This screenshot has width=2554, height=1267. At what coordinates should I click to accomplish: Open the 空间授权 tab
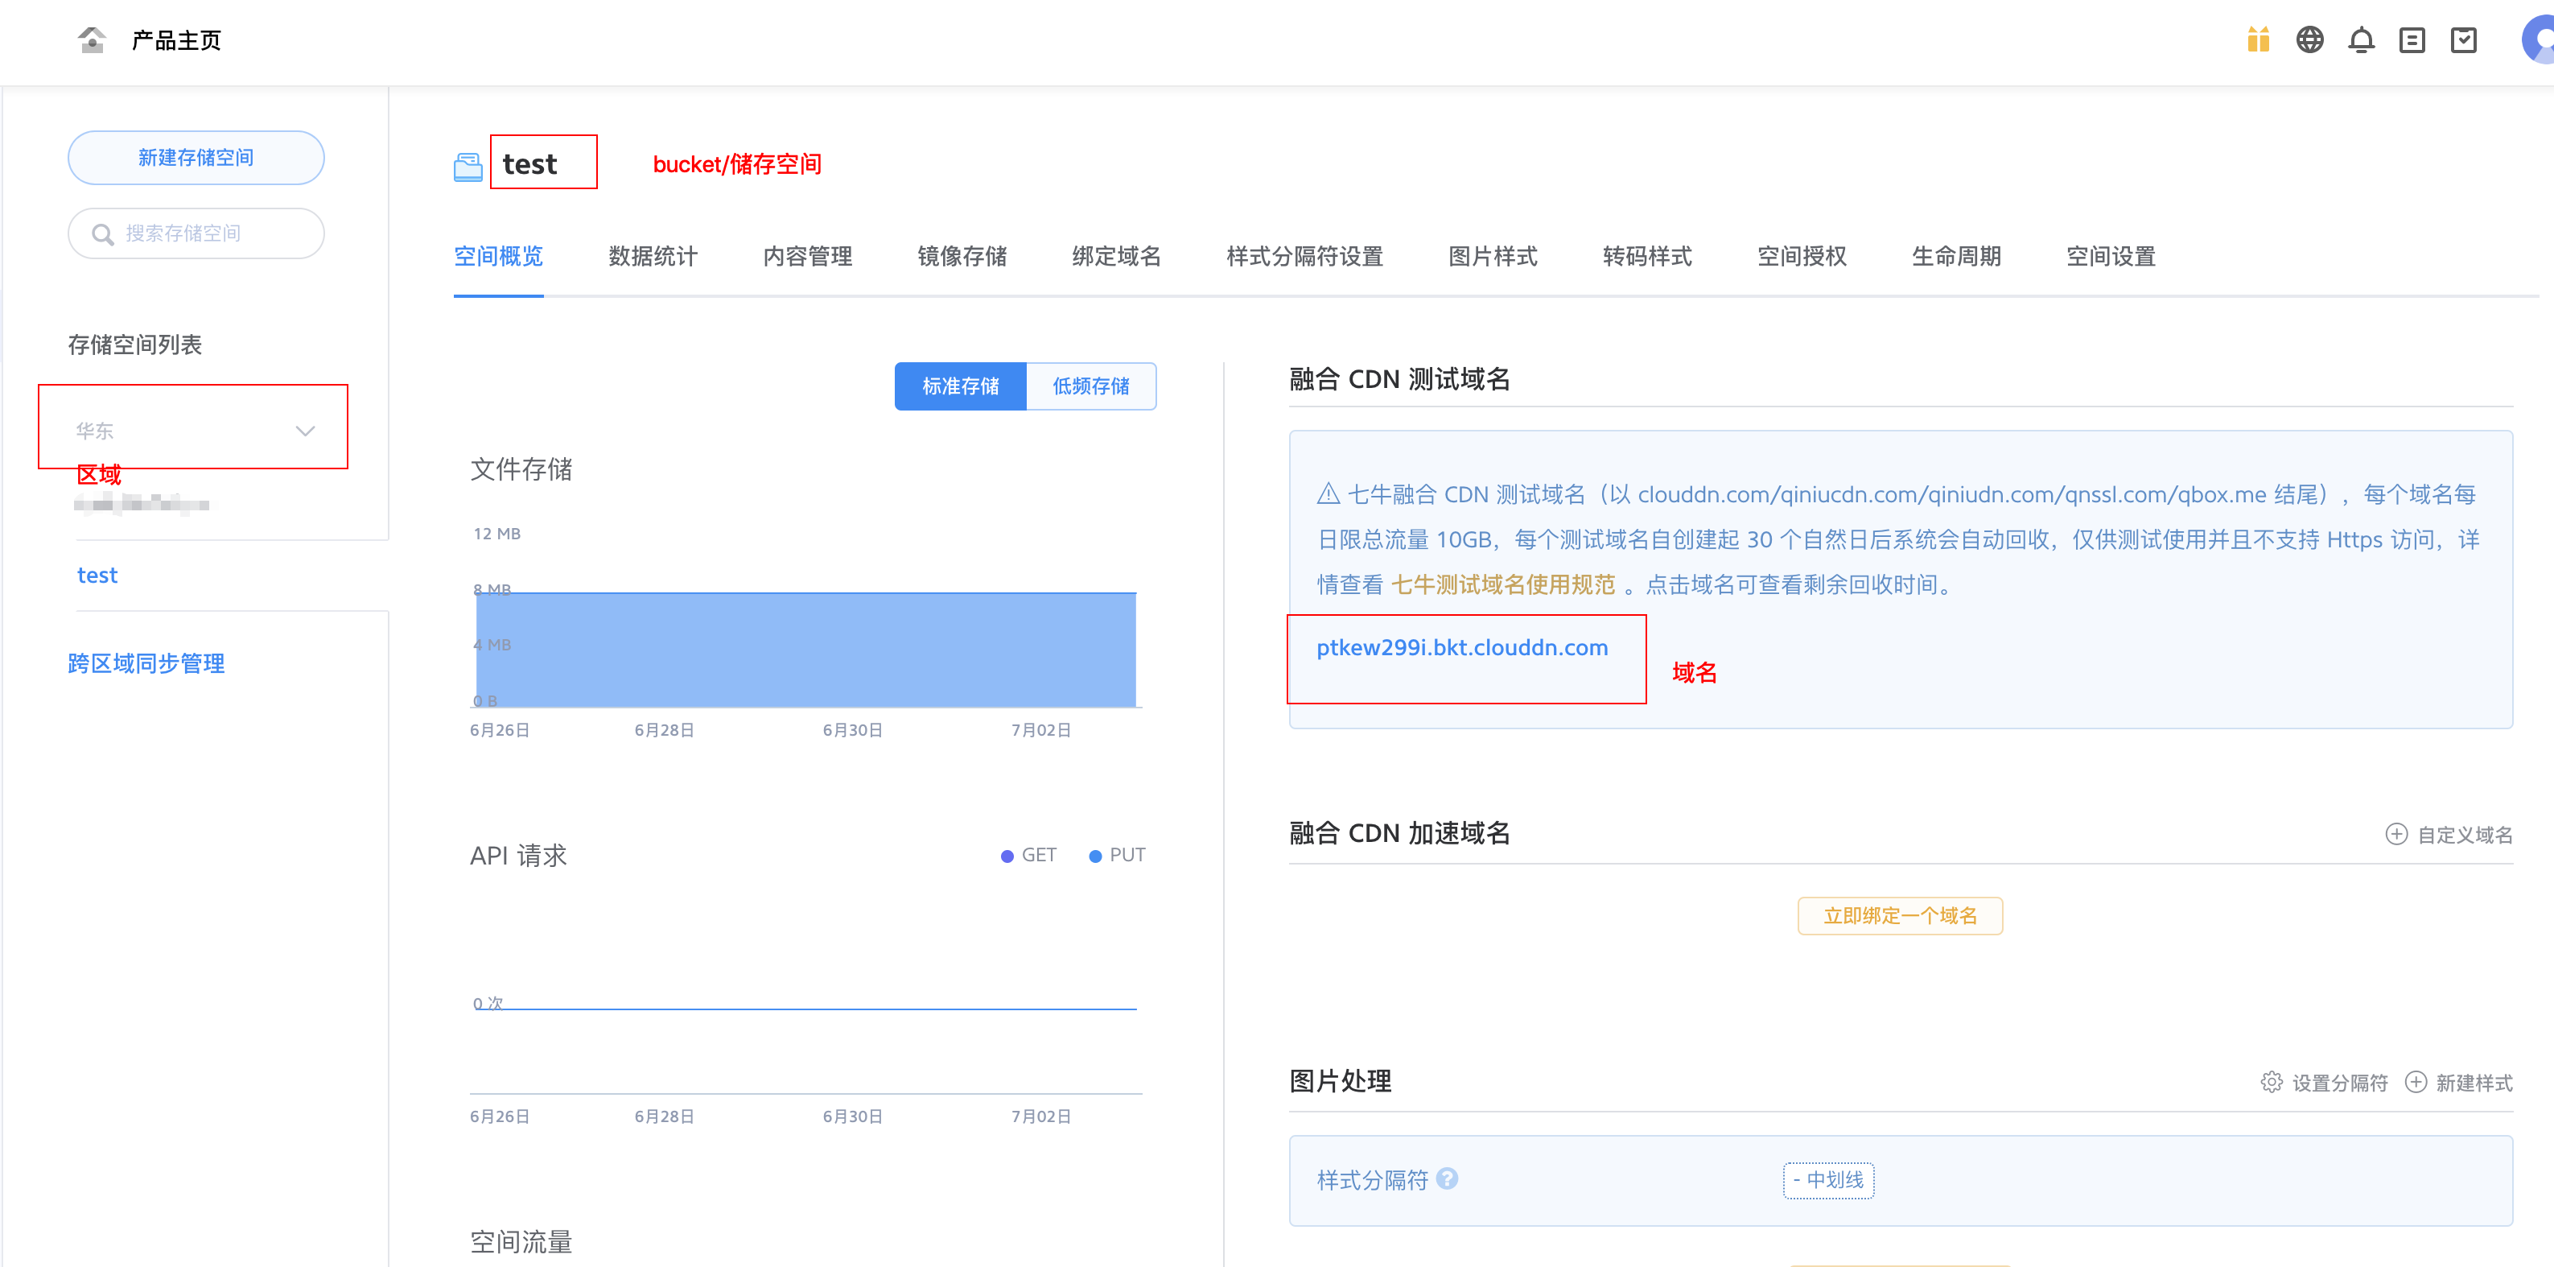[x=1802, y=257]
